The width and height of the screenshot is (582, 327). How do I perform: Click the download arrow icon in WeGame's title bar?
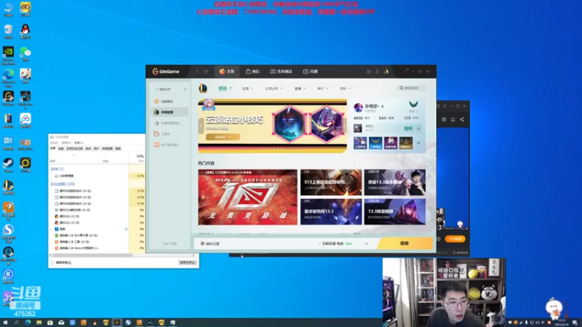pos(377,71)
